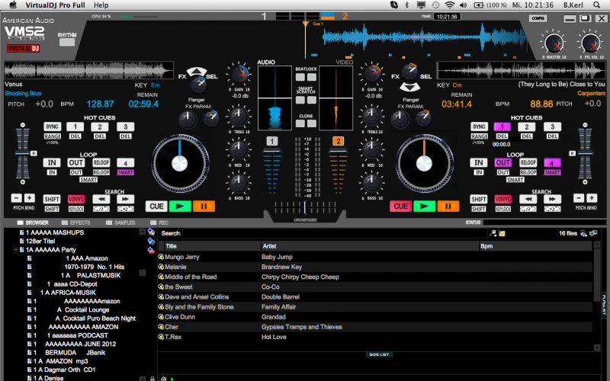Rewind search on the right deck

528,199
